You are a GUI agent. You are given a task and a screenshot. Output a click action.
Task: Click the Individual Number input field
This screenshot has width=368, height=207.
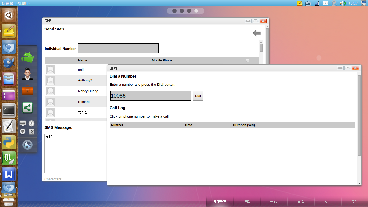point(118,48)
